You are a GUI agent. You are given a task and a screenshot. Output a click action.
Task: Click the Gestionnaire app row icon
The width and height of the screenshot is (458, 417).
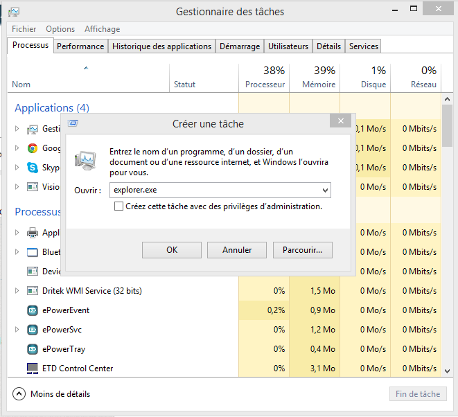(x=33, y=129)
